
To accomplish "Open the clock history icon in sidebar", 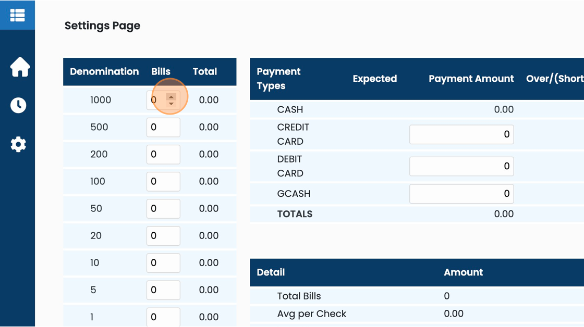I will point(18,105).
